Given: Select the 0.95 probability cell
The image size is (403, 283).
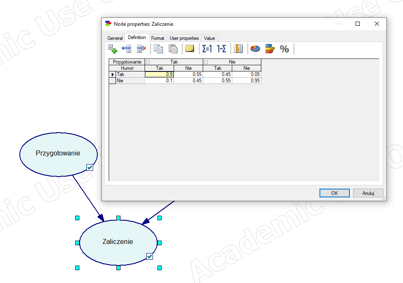Looking at the screenshot, I should (247, 81).
